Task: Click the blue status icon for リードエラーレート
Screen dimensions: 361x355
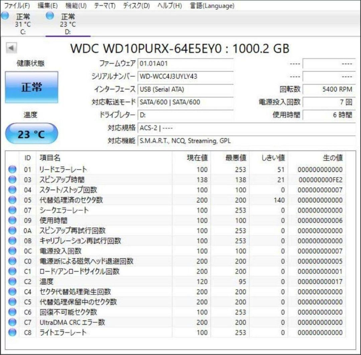Action: pyautogui.click(x=12, y=169)
